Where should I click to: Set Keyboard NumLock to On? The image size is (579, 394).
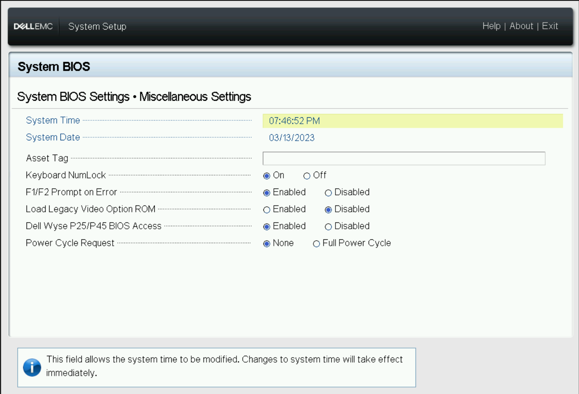pos(267,176)
